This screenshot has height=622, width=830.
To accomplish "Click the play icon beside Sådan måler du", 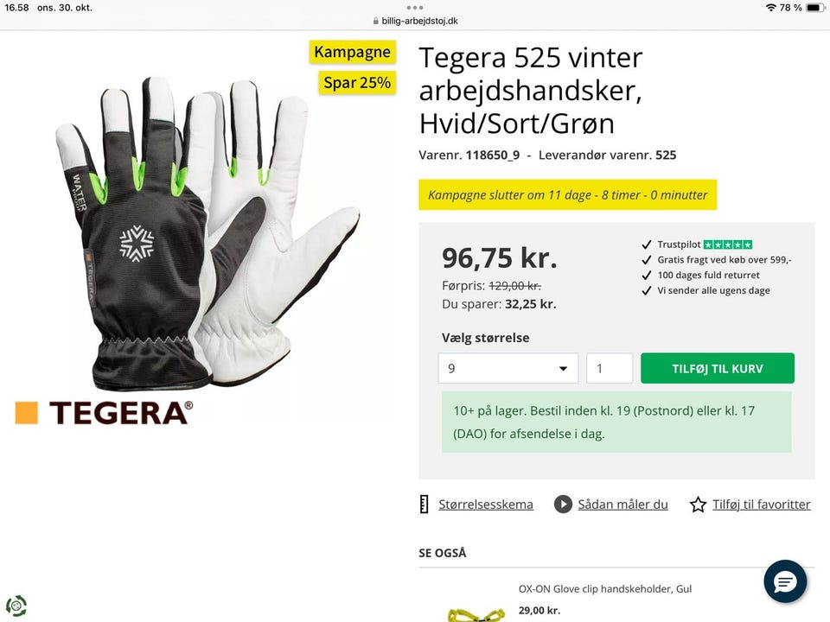I will pos(563,505).
